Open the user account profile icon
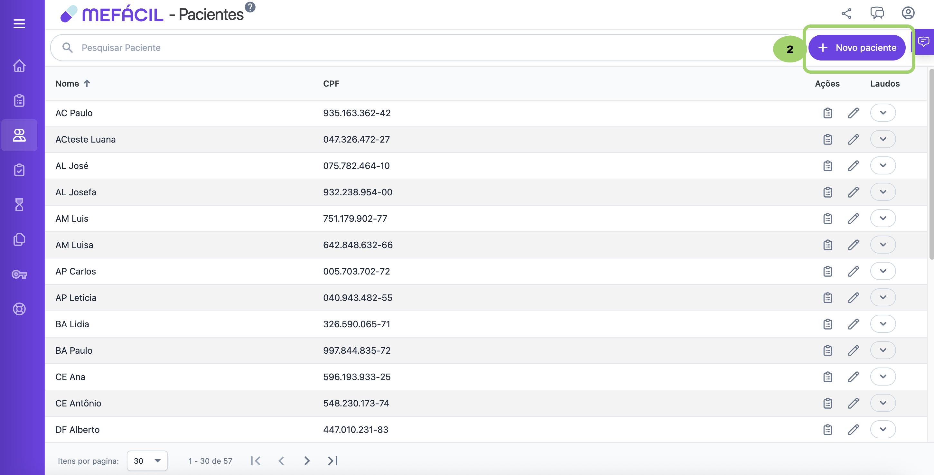 [x=908, y=13]
